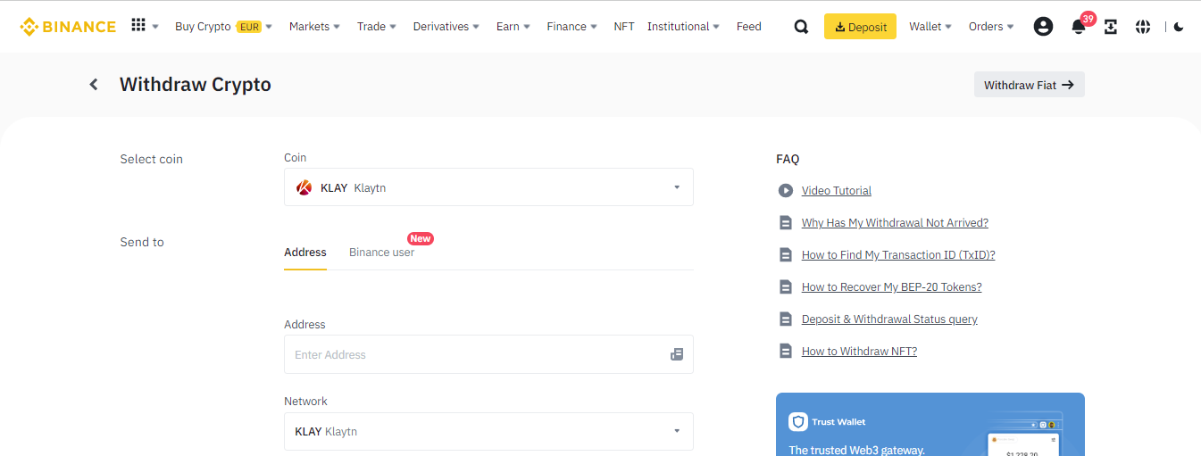Screen dimensions: 1201x456
Task: Expand the Earn menu
Action: [513, 27]
